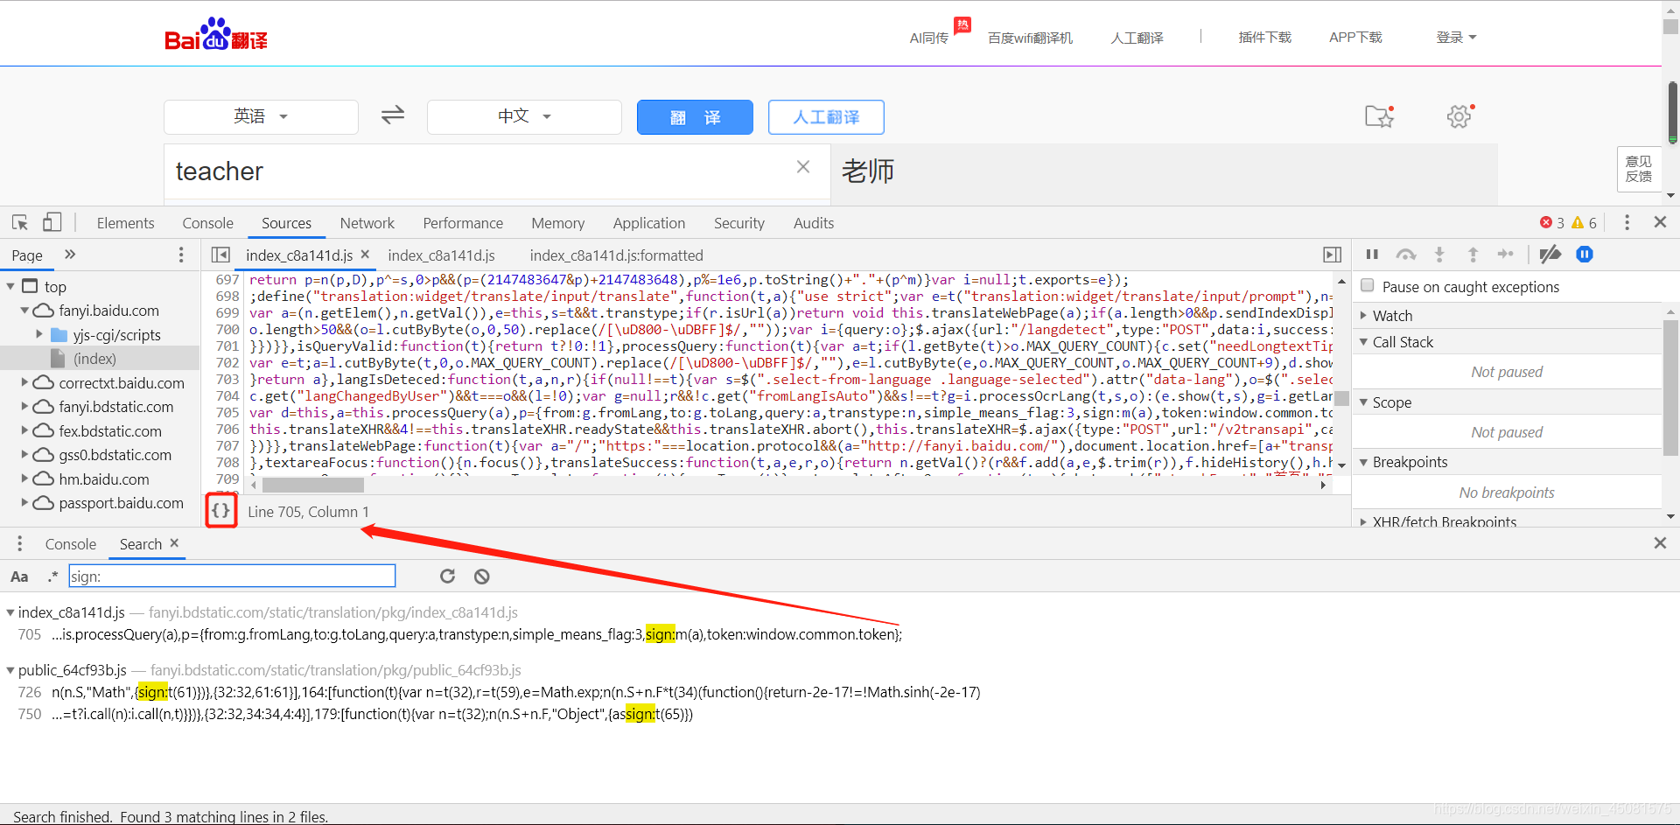The image size is (1680, 825).
Task: Click step into next function call
Action: pos(1439,255)
